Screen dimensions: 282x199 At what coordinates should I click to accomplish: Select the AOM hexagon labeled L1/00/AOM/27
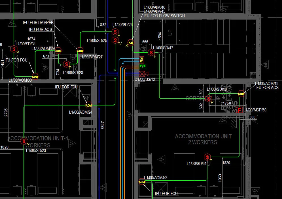point(80,51)
